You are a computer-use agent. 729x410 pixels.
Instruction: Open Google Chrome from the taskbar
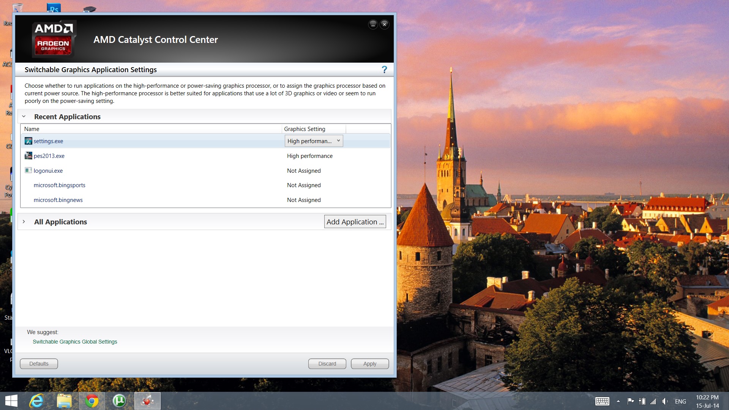(x=92, y=401)
